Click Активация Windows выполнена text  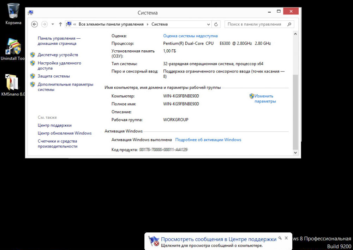[142, 140]
